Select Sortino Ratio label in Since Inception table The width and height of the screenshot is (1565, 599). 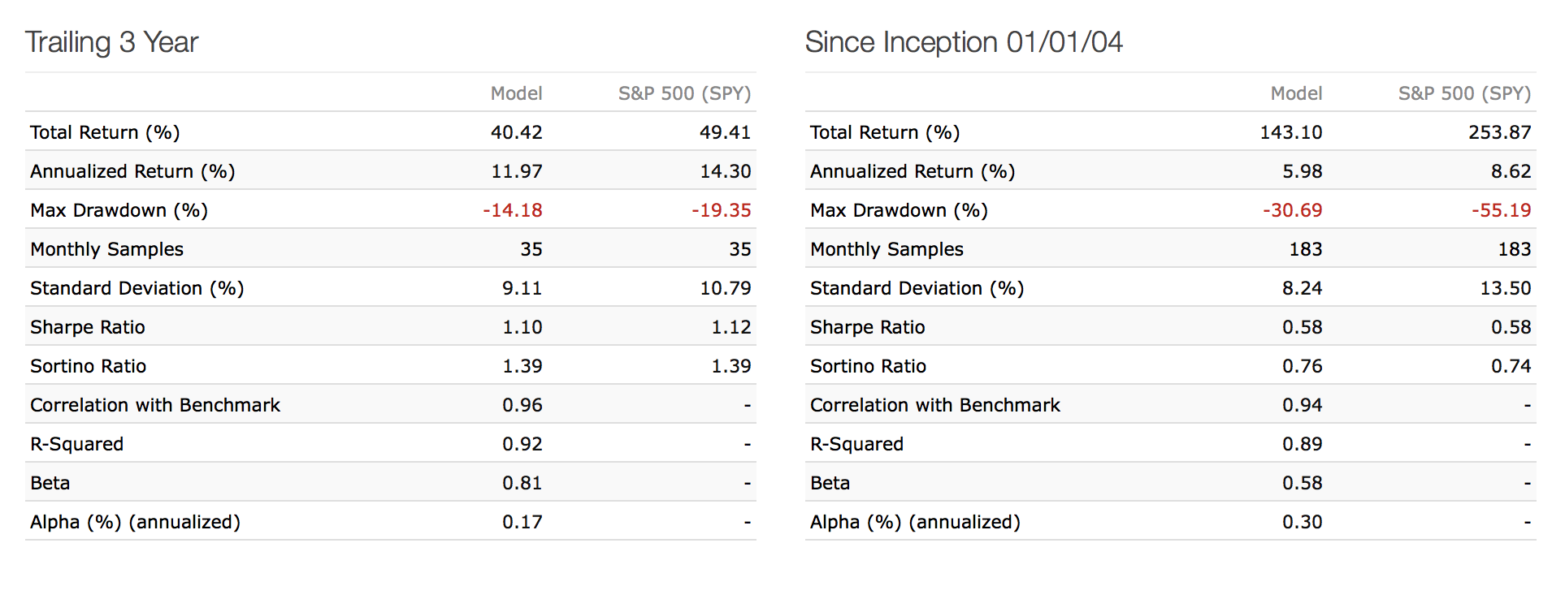point(868,366)
